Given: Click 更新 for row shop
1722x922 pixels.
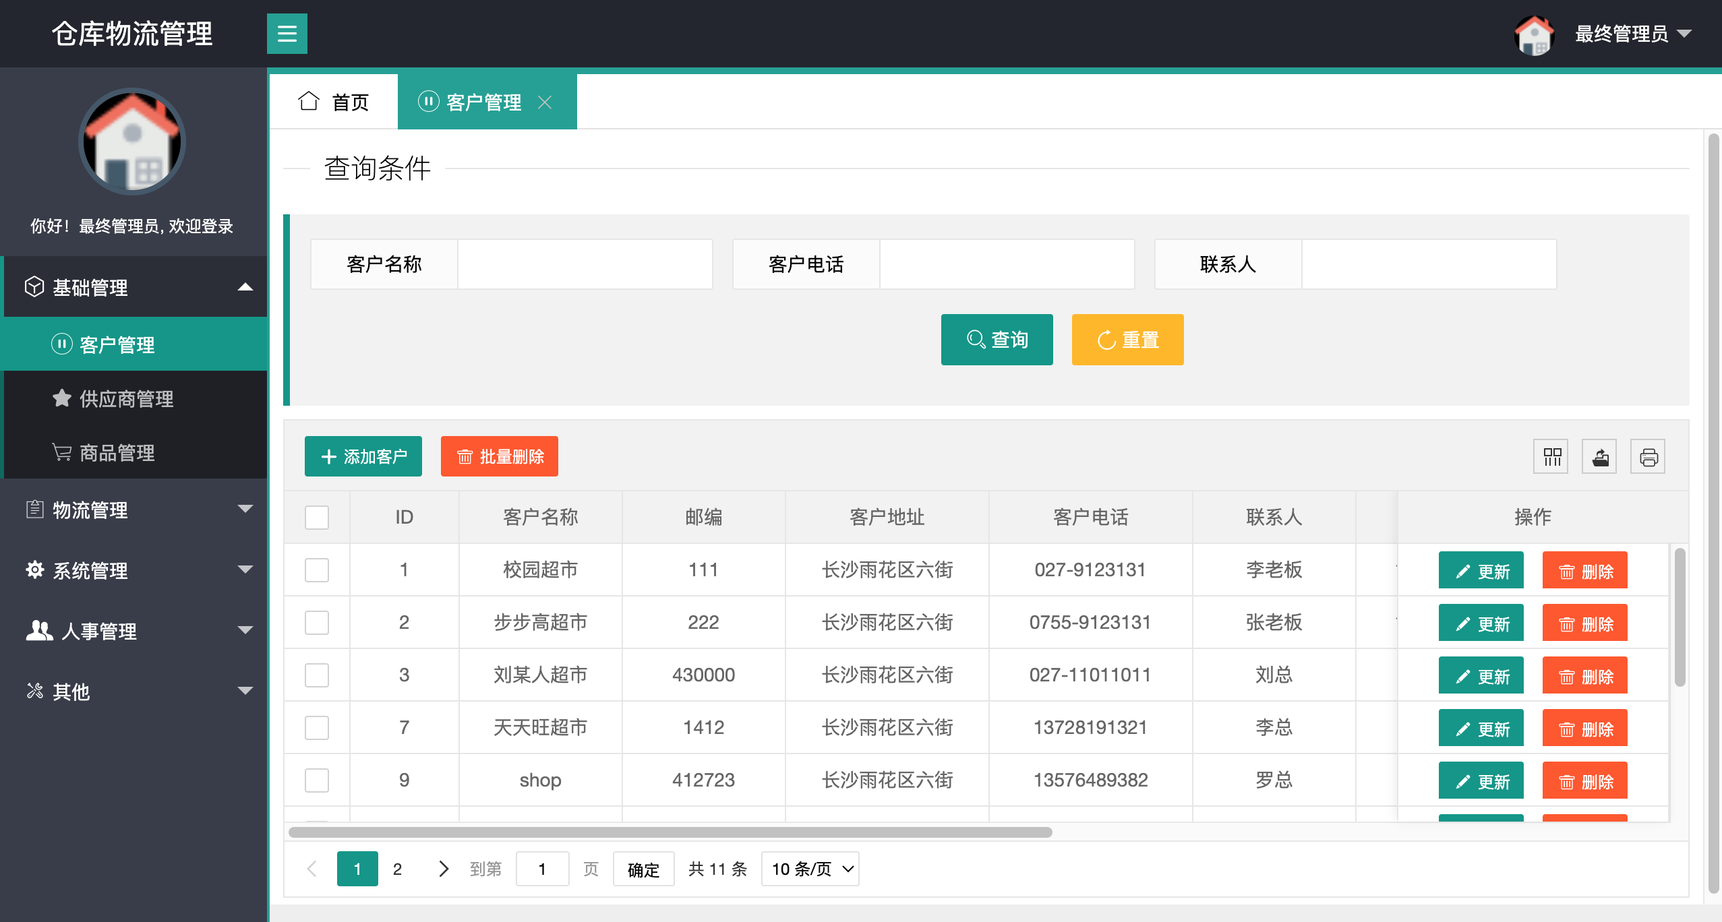Looking at the screenshot, I should [1481, 780].
